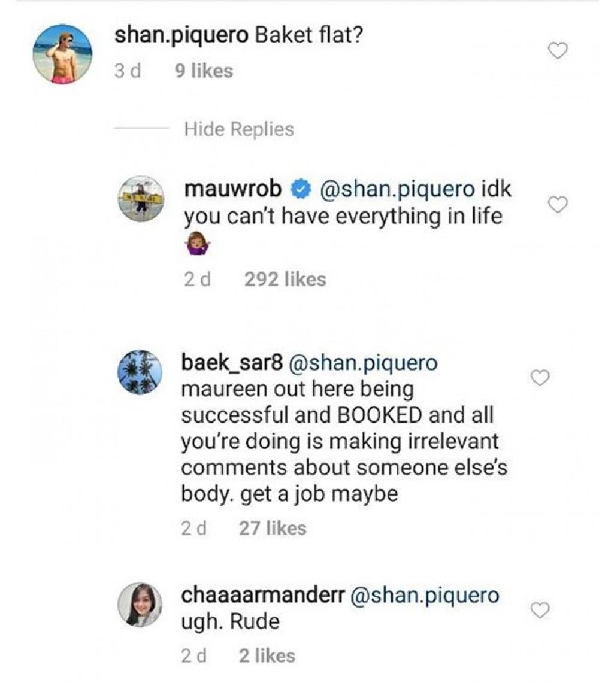Tap heart on baek_sar8's reply
Screen dimensions: 599x683
tap(541, 378)
